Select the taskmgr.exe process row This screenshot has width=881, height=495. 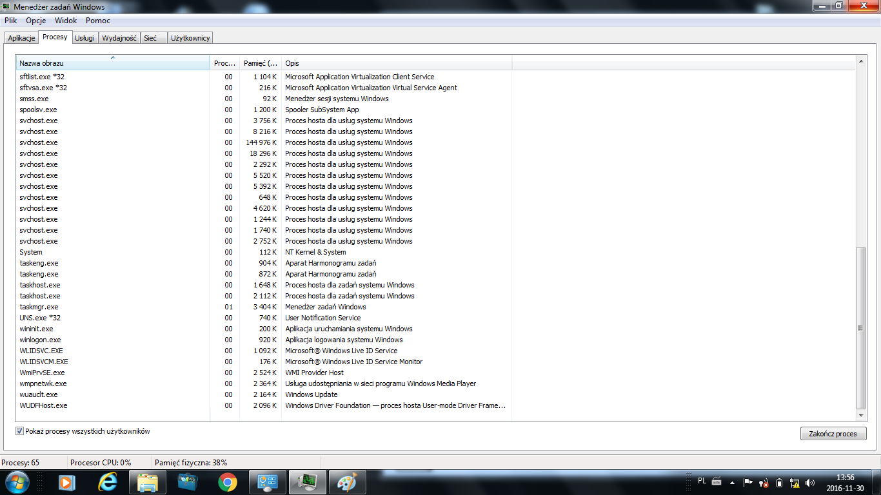point(39,307)
